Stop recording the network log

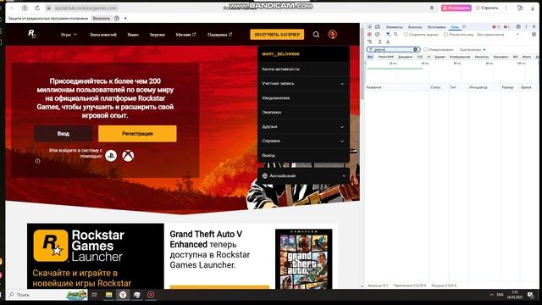pos(369,34)
